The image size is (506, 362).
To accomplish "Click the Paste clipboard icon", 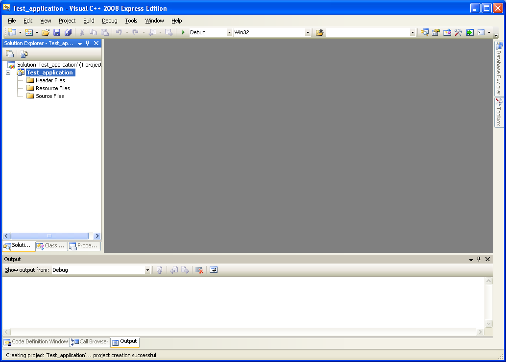I will coord(105,32).
